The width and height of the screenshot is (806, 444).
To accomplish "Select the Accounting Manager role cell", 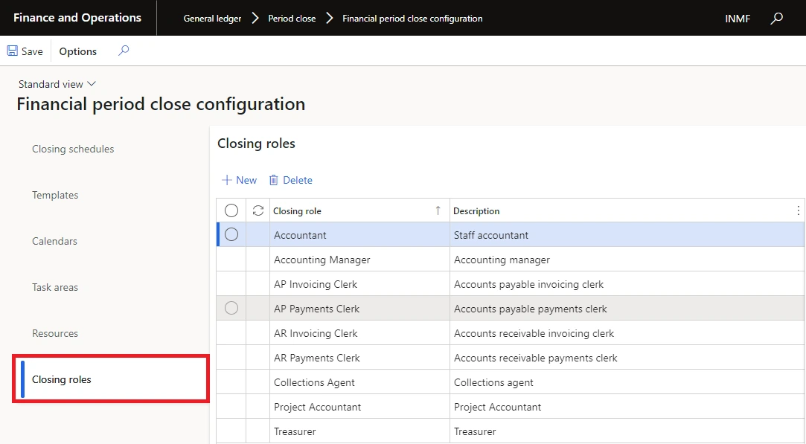I will click(x=359, y=260).
